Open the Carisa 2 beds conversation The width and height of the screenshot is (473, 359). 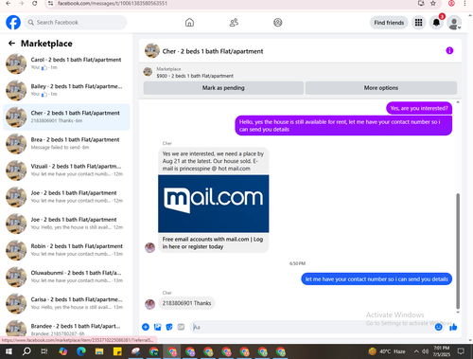[x=66, y=303]
